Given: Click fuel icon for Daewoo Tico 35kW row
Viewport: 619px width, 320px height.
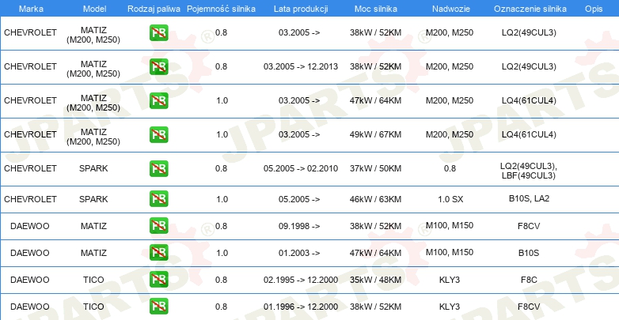Looking at the screenshot, I should (x=159, y=280).
